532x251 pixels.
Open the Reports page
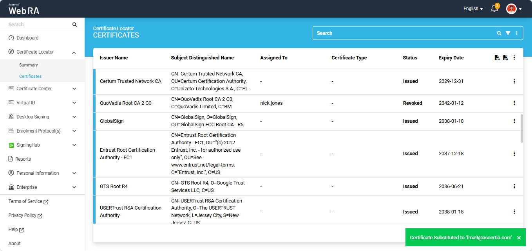pyautogui.click(x=24, y=159)
